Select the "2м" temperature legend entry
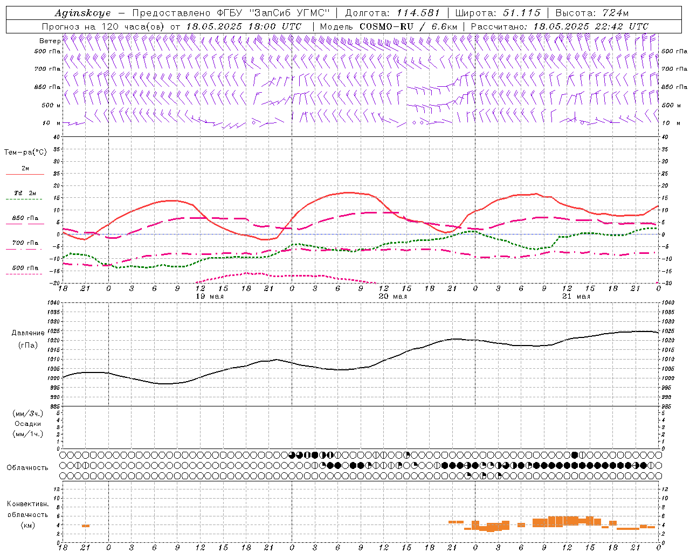Viewport: 690px width, 552px height. (25, 169)
